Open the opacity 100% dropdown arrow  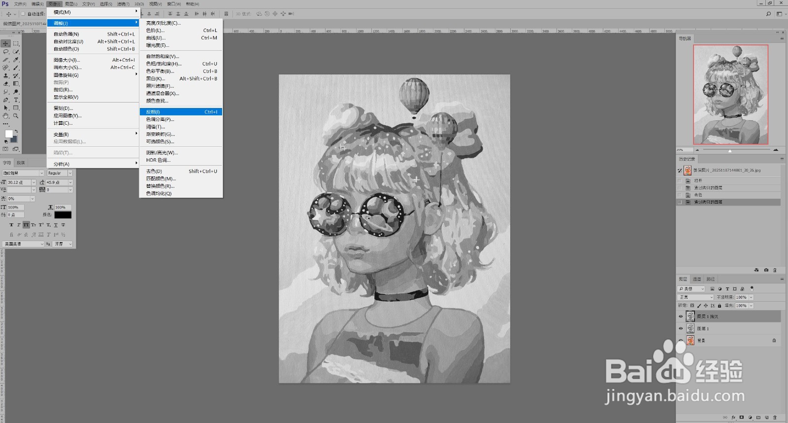[x=751, y=297]
